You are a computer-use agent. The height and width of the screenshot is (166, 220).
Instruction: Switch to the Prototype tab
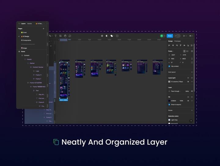[178, 41]
